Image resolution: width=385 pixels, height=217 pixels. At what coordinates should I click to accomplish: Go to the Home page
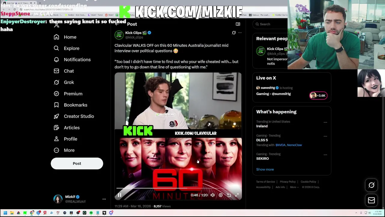pos(70,37)
